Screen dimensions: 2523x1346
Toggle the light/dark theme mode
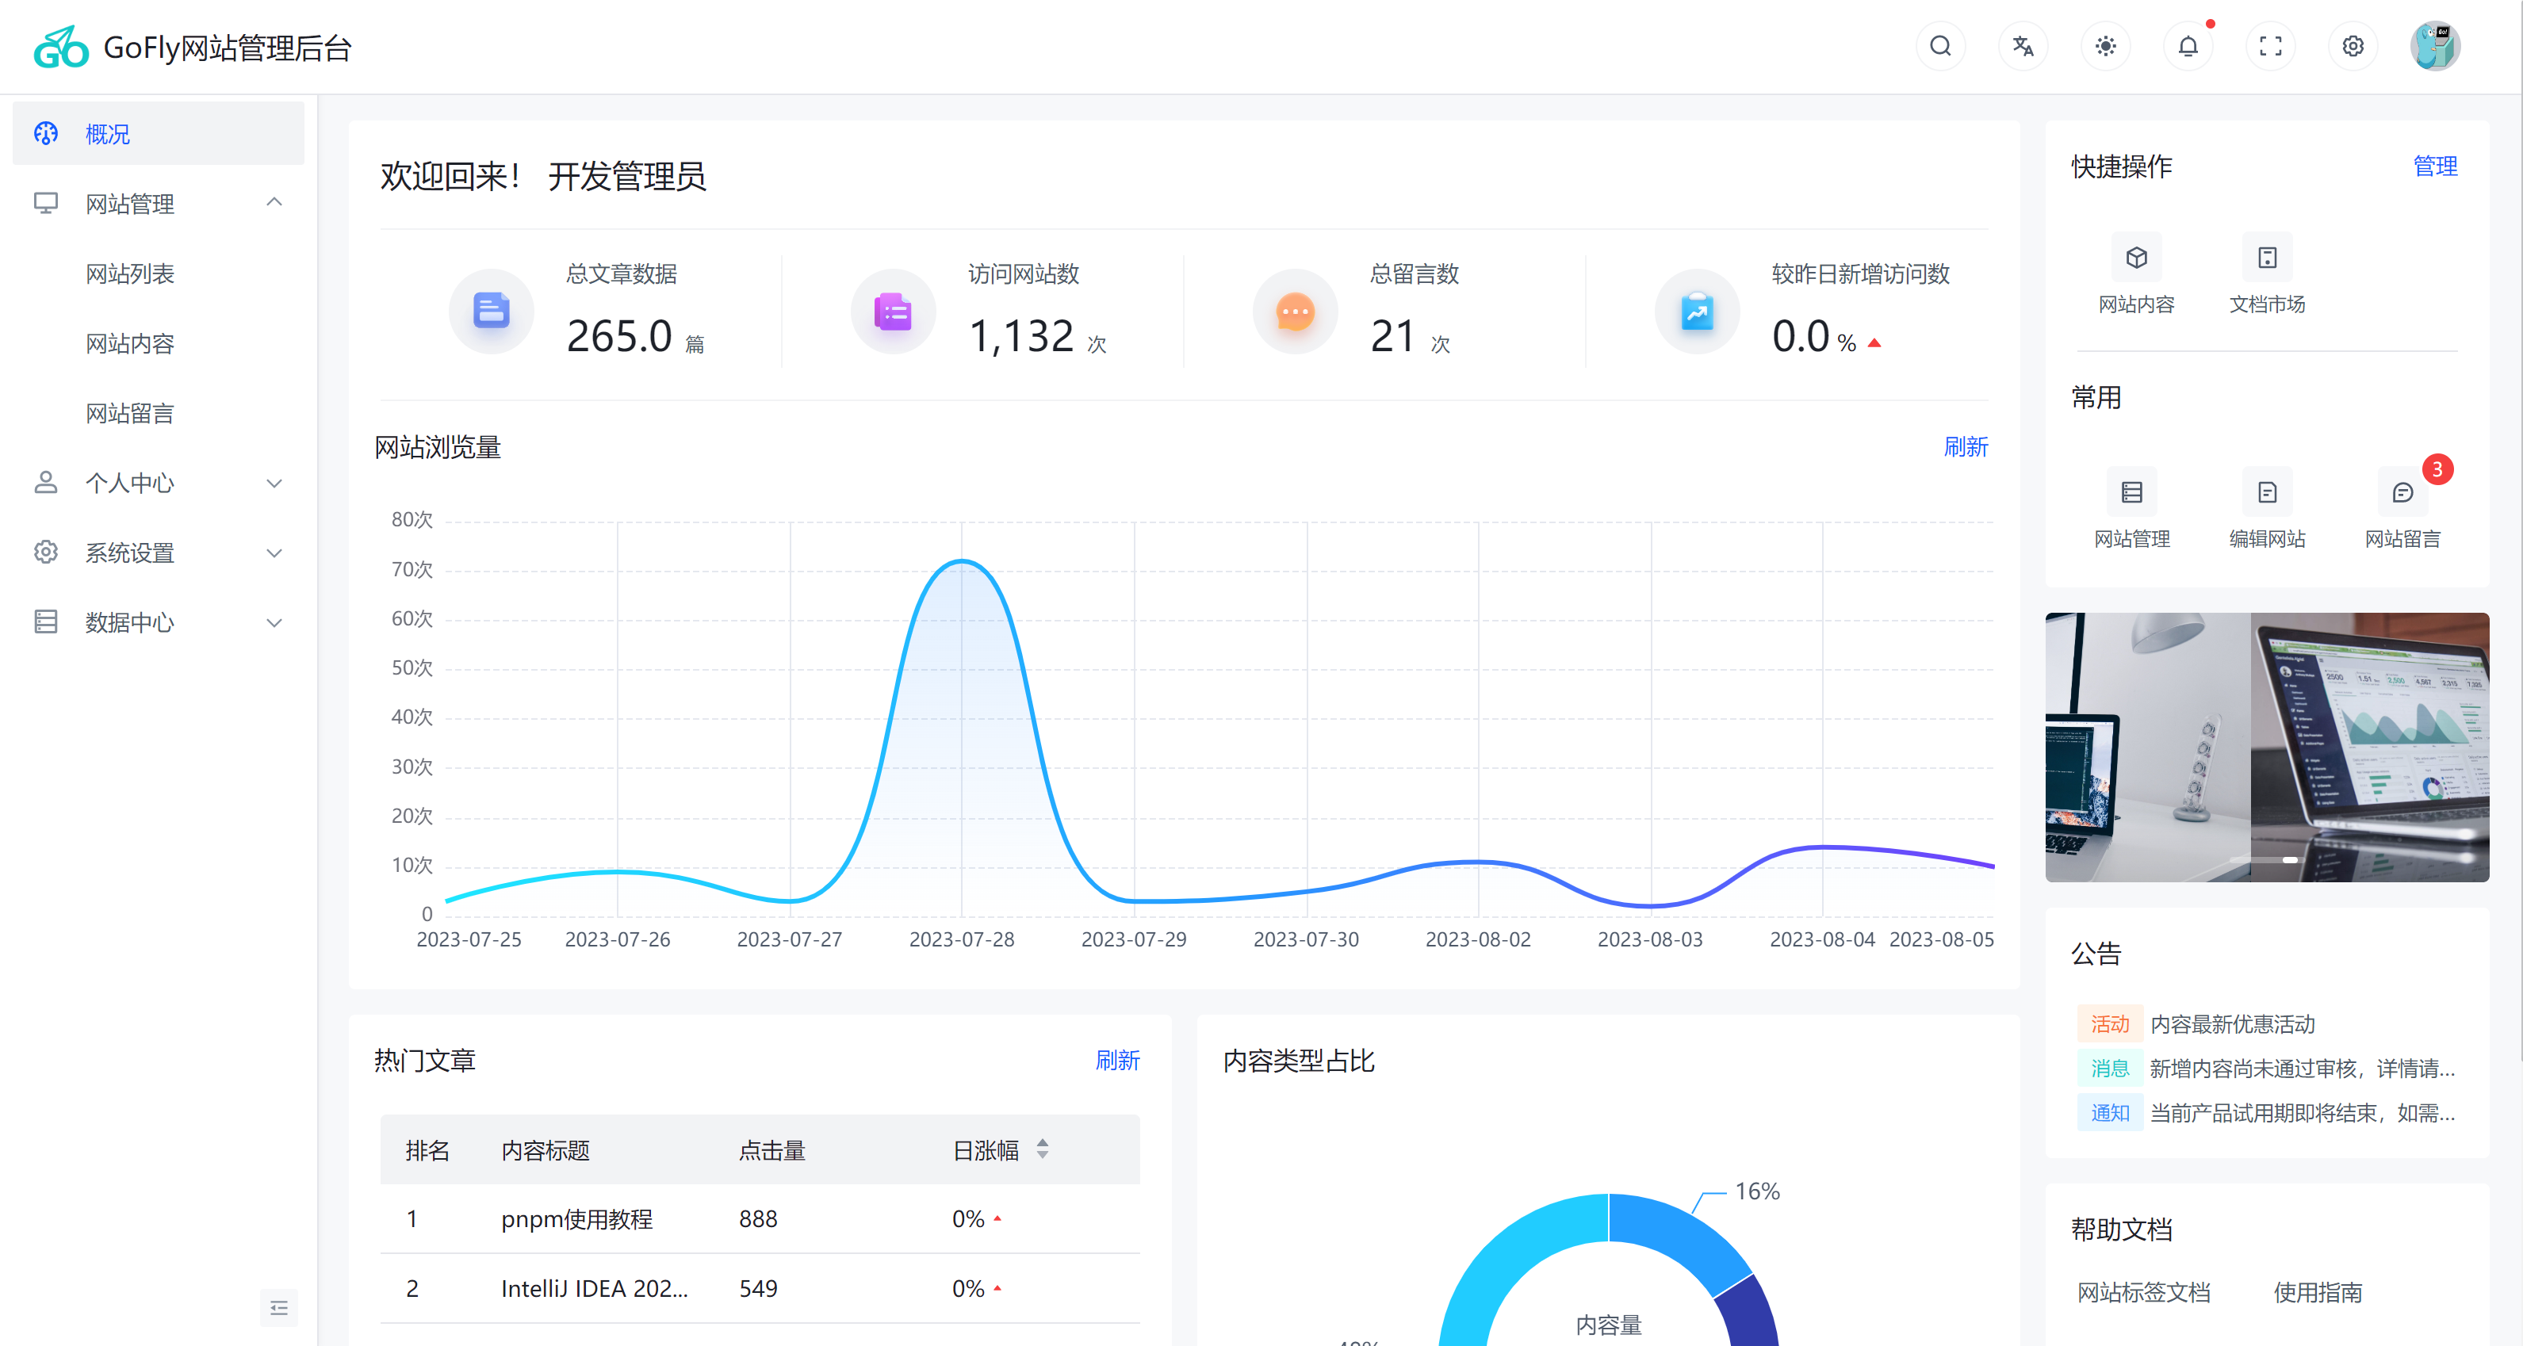pyautogui.click(x=2106, y=46)
